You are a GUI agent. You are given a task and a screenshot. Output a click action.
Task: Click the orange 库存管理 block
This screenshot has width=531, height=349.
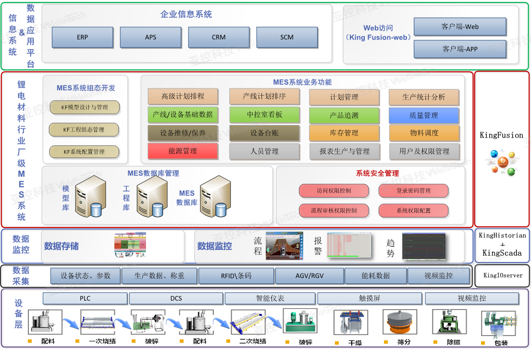(344, 133)
